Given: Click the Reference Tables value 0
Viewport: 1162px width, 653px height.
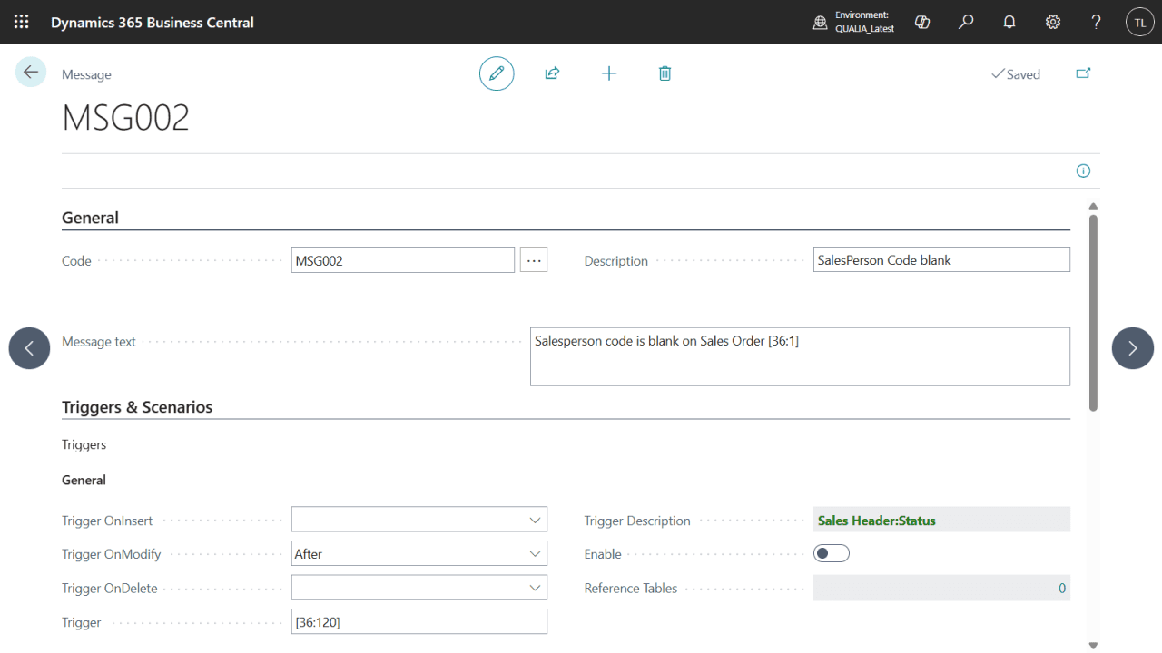Looking at the screenshot, I should tap(942, 588).
